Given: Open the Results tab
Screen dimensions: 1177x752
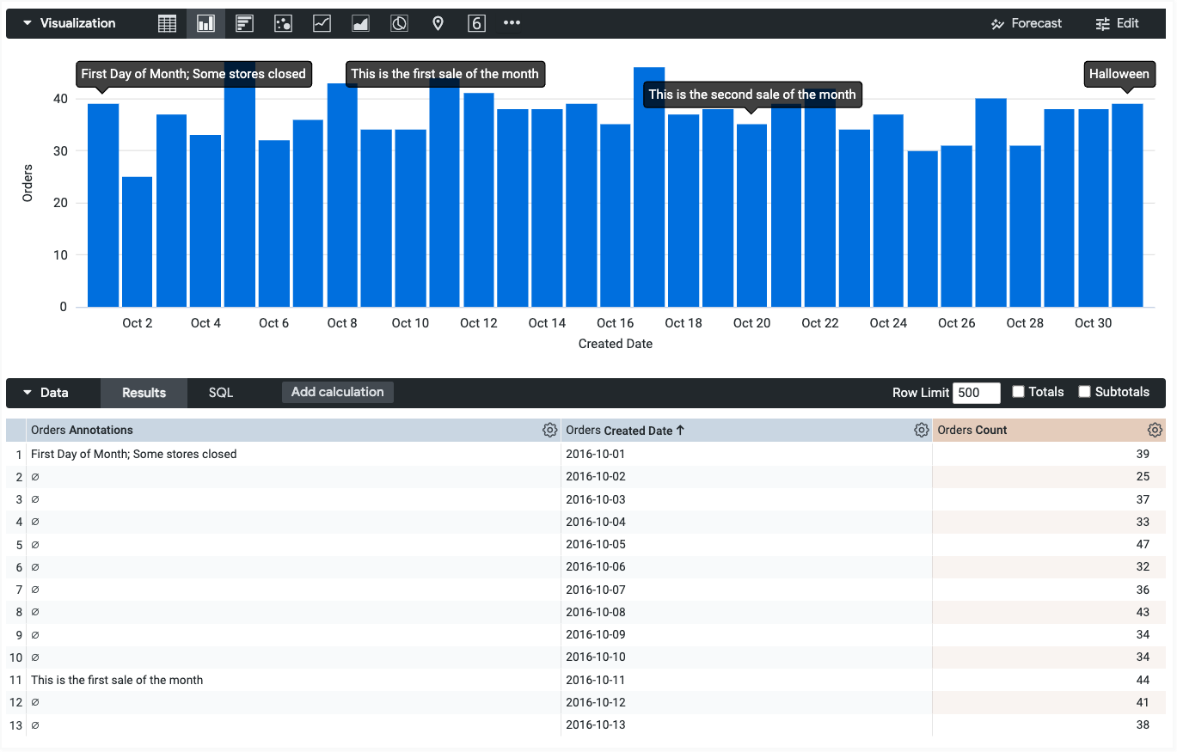Looking at the screenshot, I should click(x=144, y=393).
